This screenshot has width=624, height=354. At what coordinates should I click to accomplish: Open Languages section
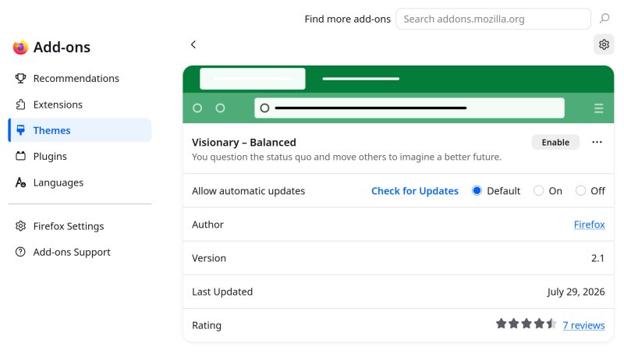[80, 182]
